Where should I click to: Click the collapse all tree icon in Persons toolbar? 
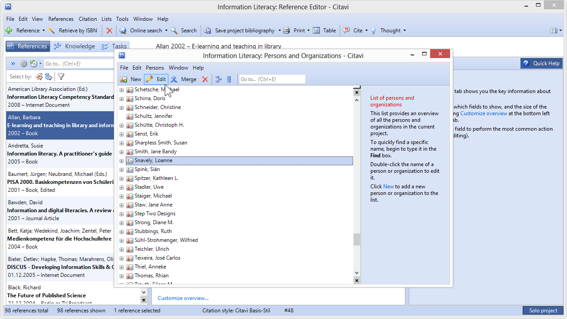pyautogui.click(x=229, y=79)
